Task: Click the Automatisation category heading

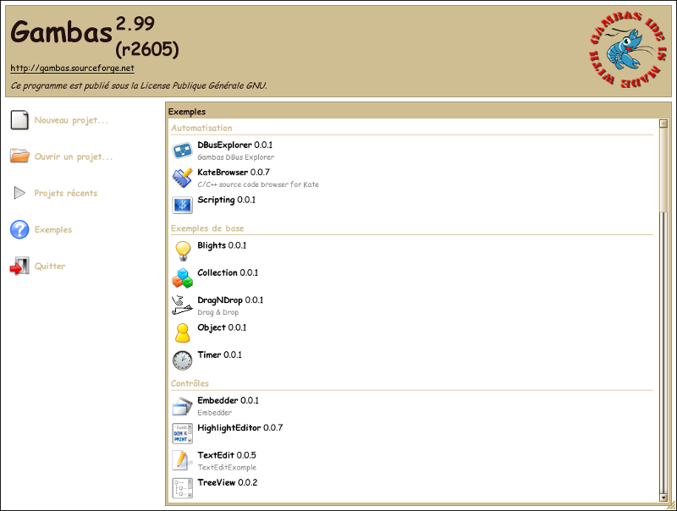Action: pyautogui.click(x=201, y=128)
